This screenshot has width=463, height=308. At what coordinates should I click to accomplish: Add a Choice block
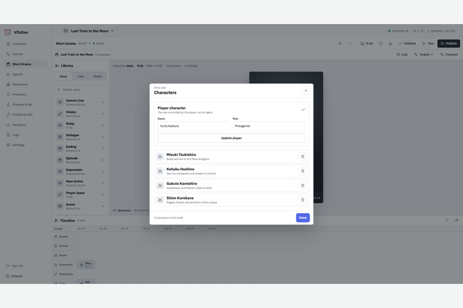click(x=102, y=114)
